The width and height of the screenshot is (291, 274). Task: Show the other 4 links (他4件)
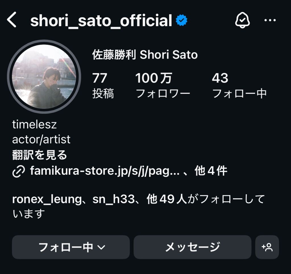[x=211, y=171]
